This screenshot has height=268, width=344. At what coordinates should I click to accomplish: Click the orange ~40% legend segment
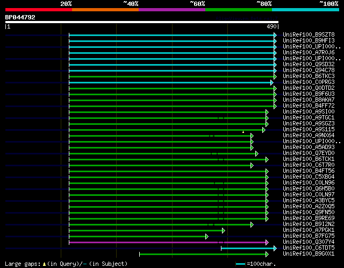click(105, 10)
